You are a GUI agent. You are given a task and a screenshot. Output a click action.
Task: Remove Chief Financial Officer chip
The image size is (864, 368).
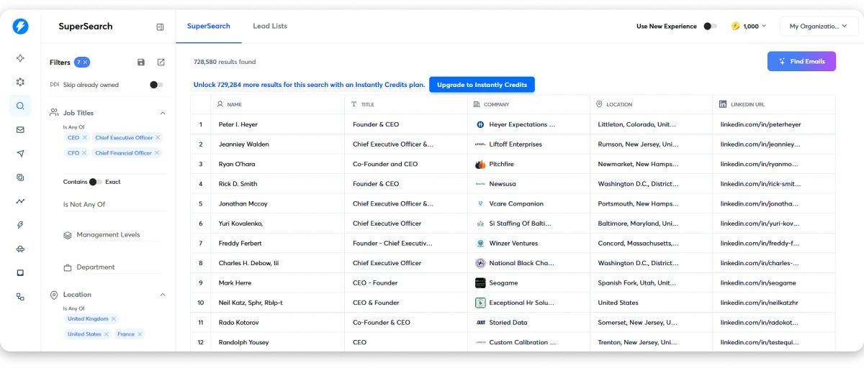tap(157, 153)
